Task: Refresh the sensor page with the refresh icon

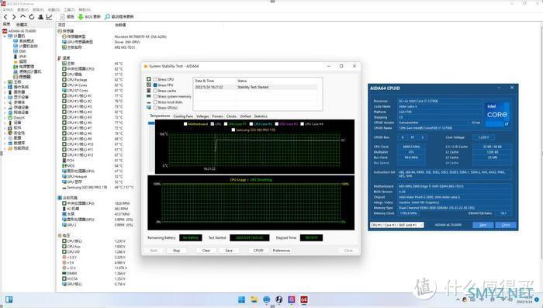Action: point(32,16)
